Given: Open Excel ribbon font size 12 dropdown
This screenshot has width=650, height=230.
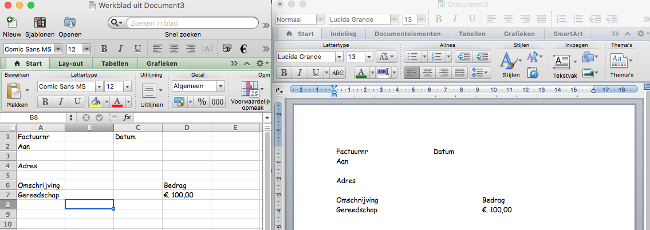Looking at the screenshot, I should [126, 86].
